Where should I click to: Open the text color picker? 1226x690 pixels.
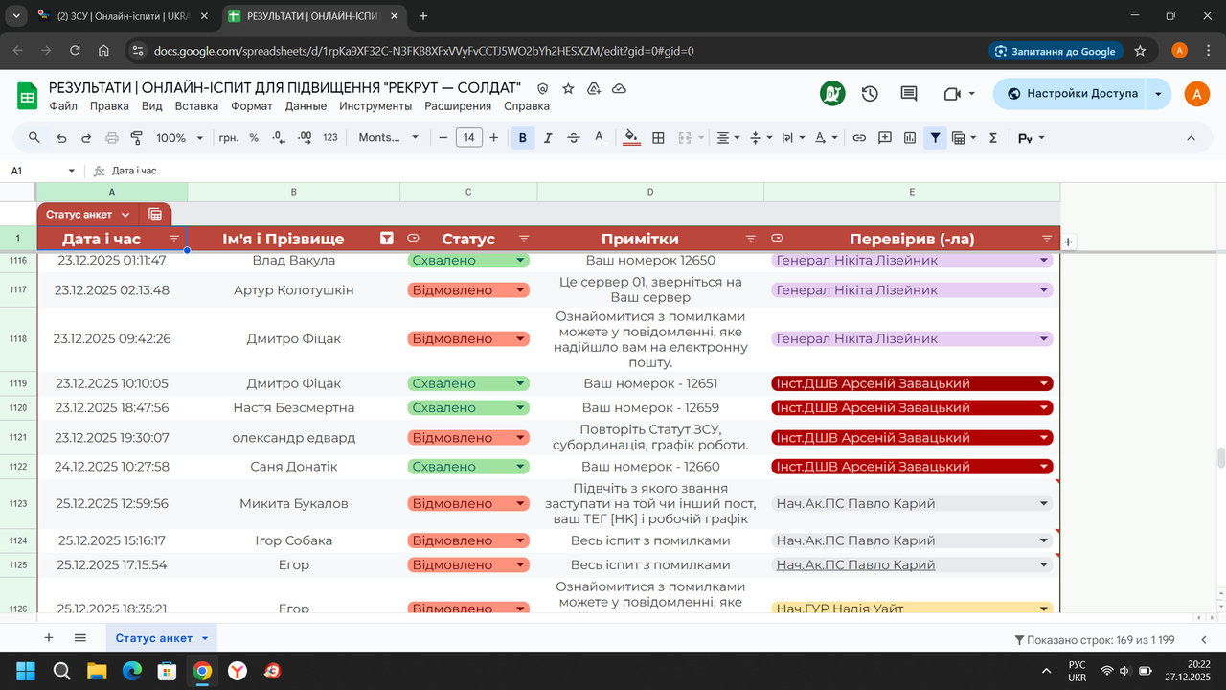600,138
